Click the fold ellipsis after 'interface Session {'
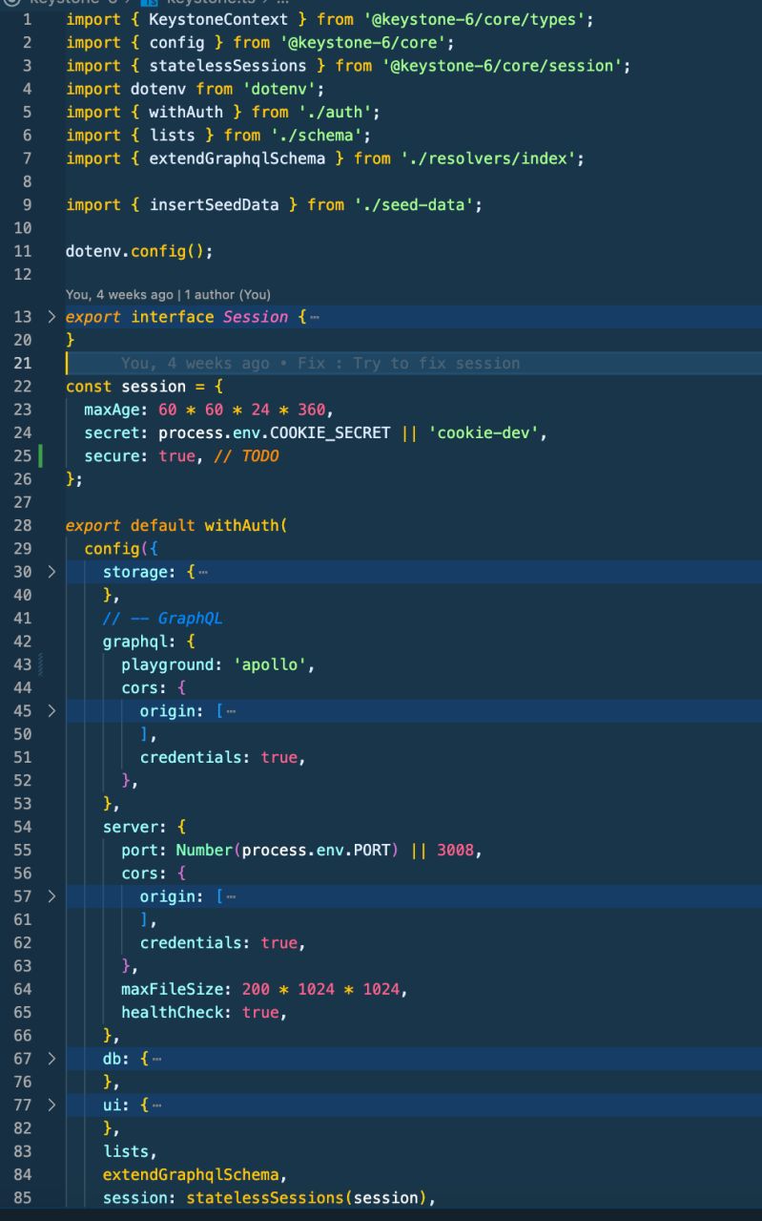The height and width of the screenshot is (1221, 762). [x=315, y=317]
